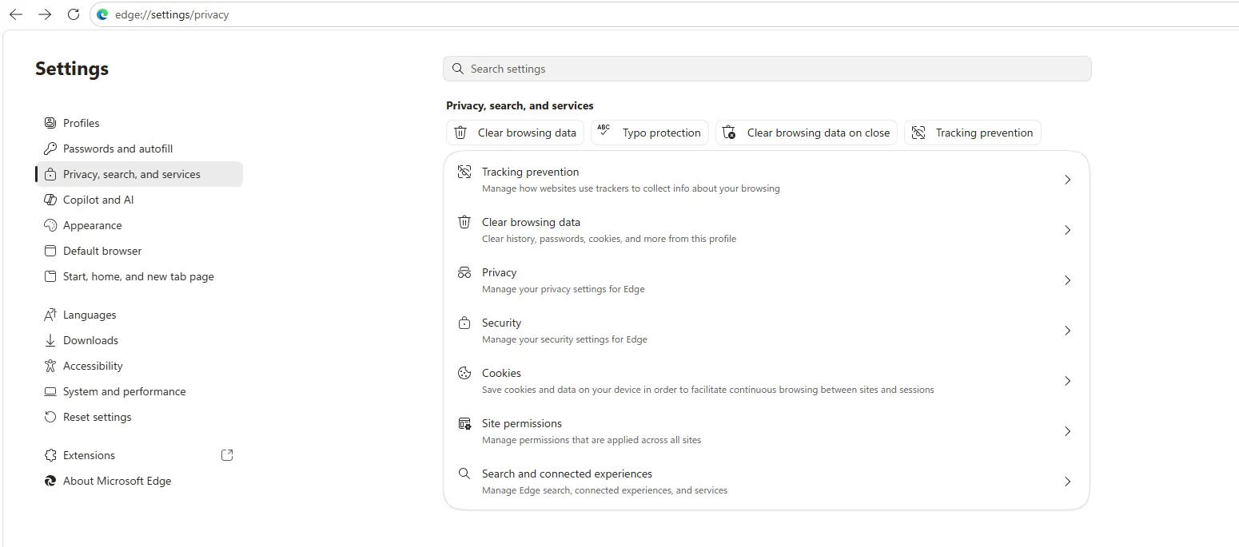Click 'Manage your privacy settings for Edge' text
Viewport: 1239px width, 547px height.
[x=563, y=289]
